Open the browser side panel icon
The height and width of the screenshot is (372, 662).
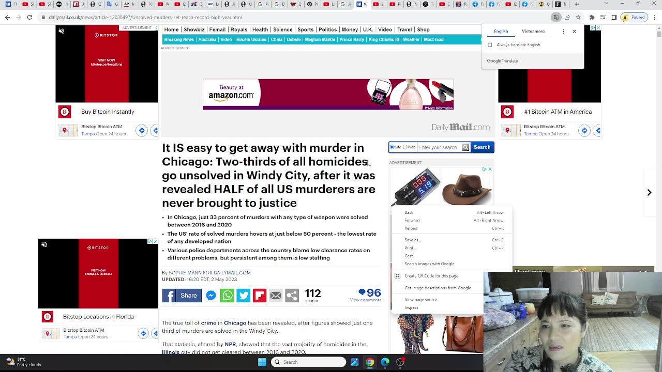614,17
